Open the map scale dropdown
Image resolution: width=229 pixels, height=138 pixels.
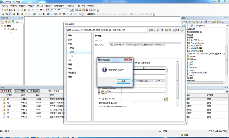point(68,10)
